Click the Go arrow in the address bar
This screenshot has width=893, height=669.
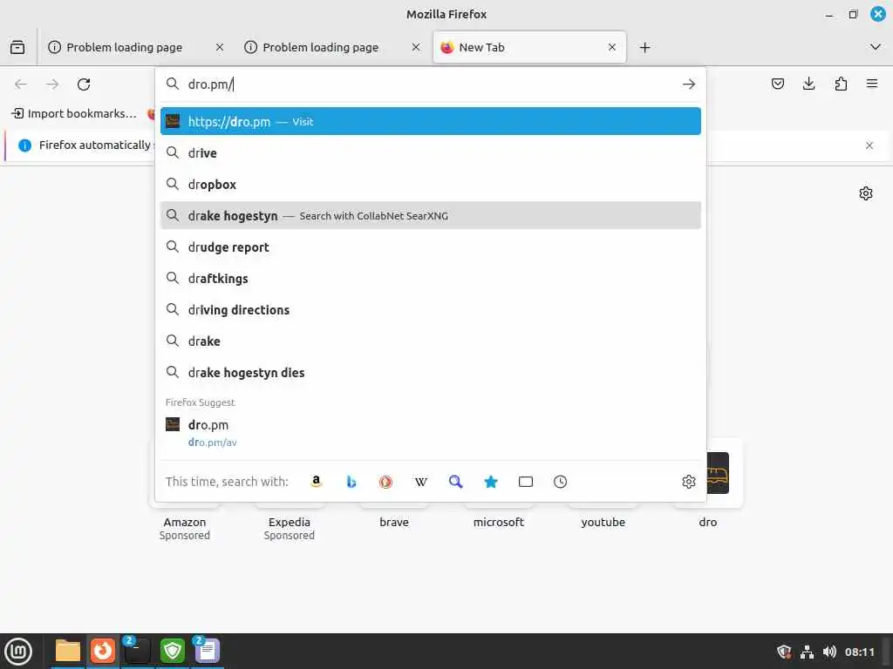coord(689,84)
